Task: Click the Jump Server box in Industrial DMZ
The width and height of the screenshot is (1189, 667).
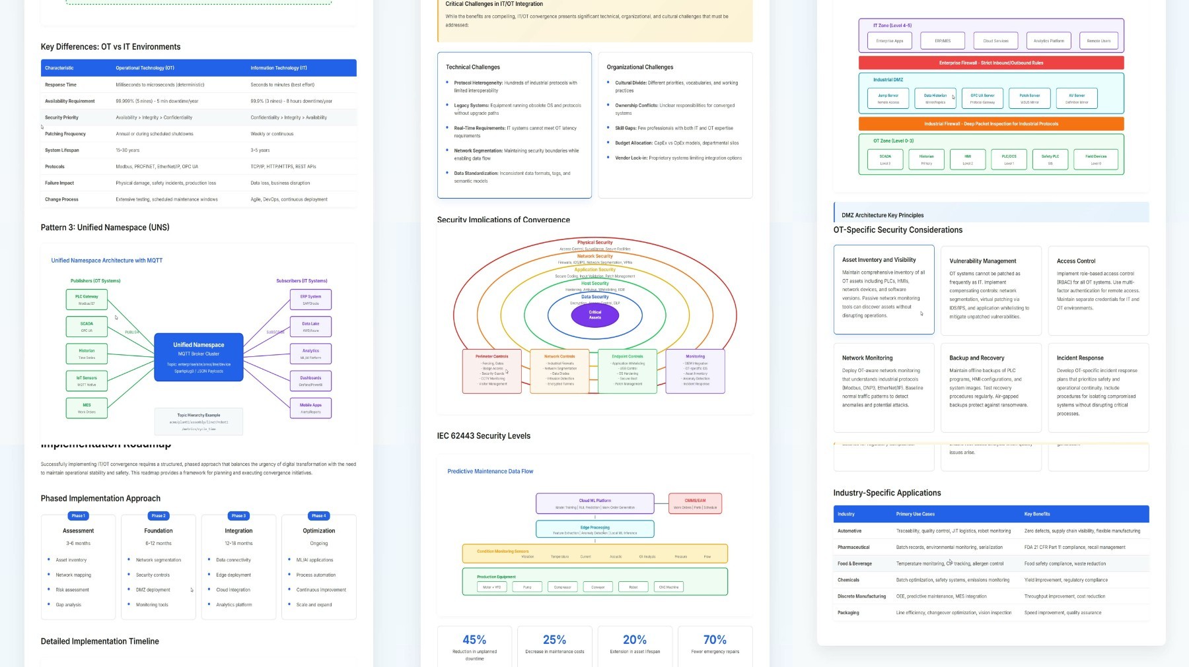Action: click(888, 98)
